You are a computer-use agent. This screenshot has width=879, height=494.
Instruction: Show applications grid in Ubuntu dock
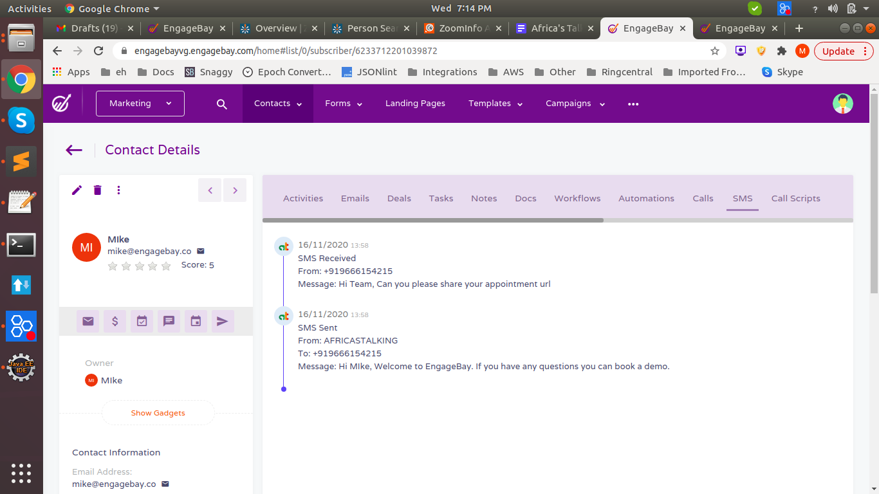pos(21,473)
